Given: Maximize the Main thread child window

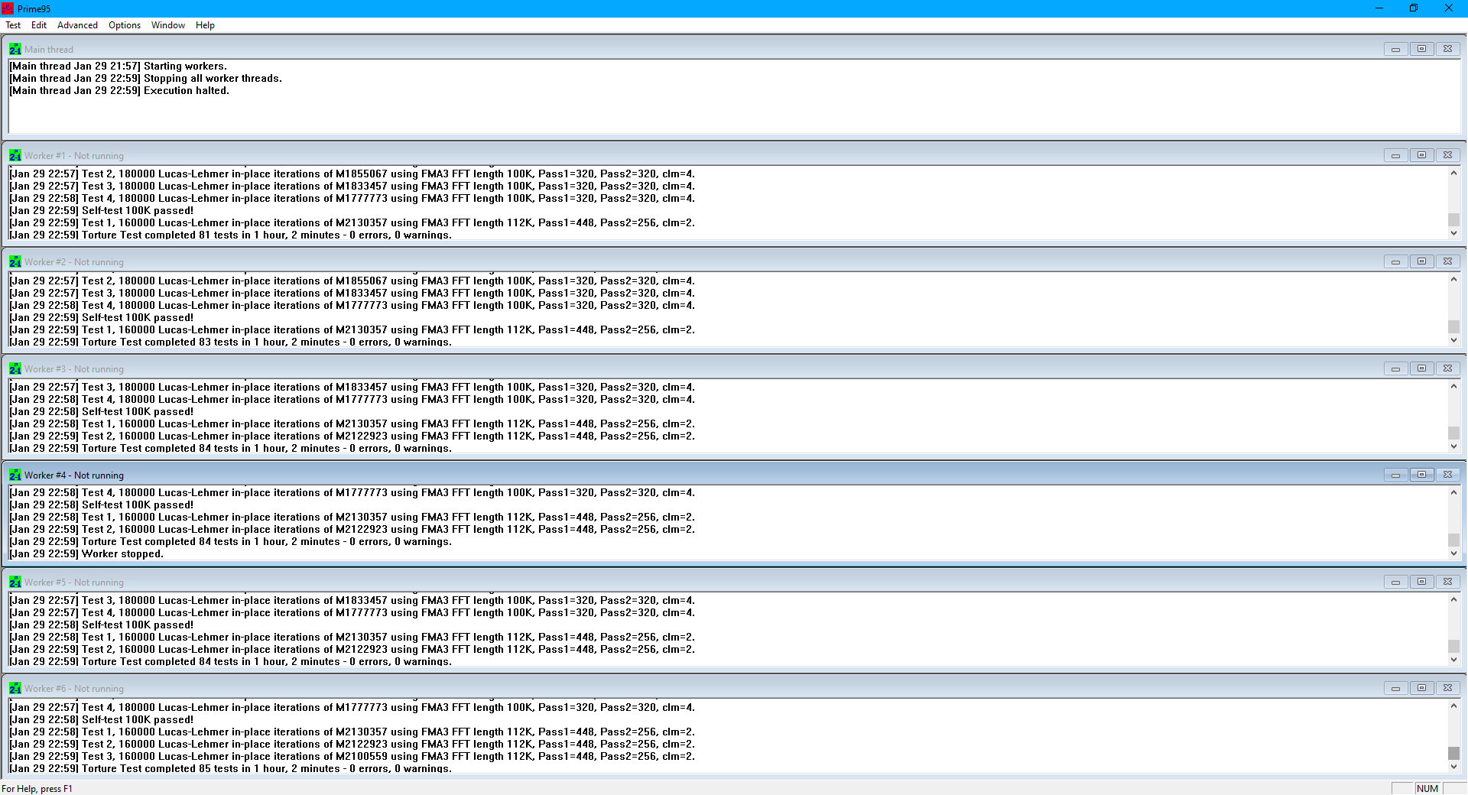Looking at the screenshot, I should 1421,49.
